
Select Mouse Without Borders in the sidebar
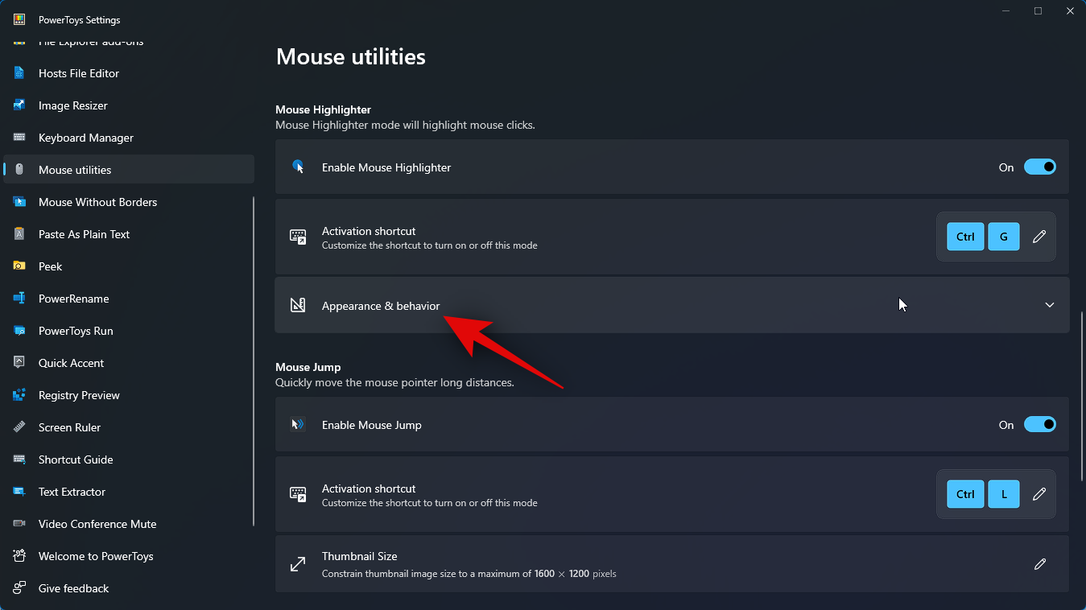[97, 202]
